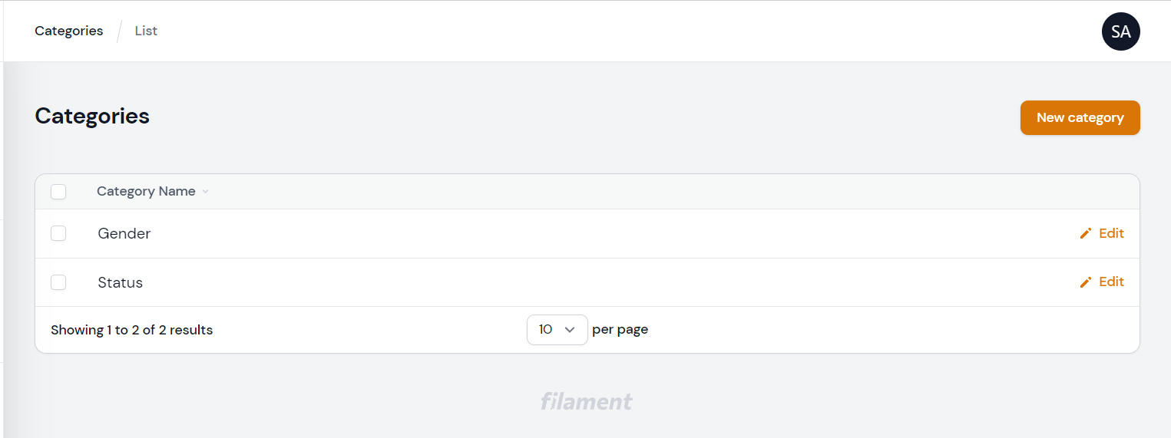Viewport: 1171px width, 438px height.
Task: Click the Edit link for Gender
Action: [x=1111, y=233]
